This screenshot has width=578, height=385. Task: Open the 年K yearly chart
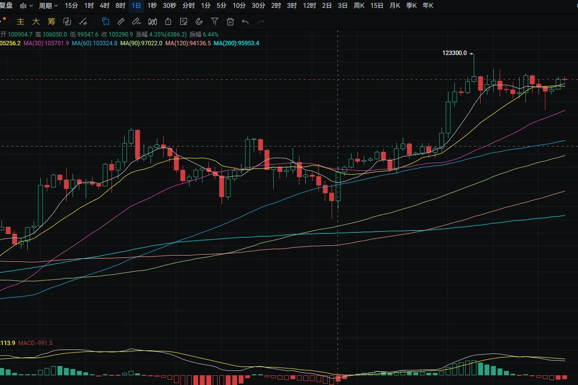pos(428,5)
